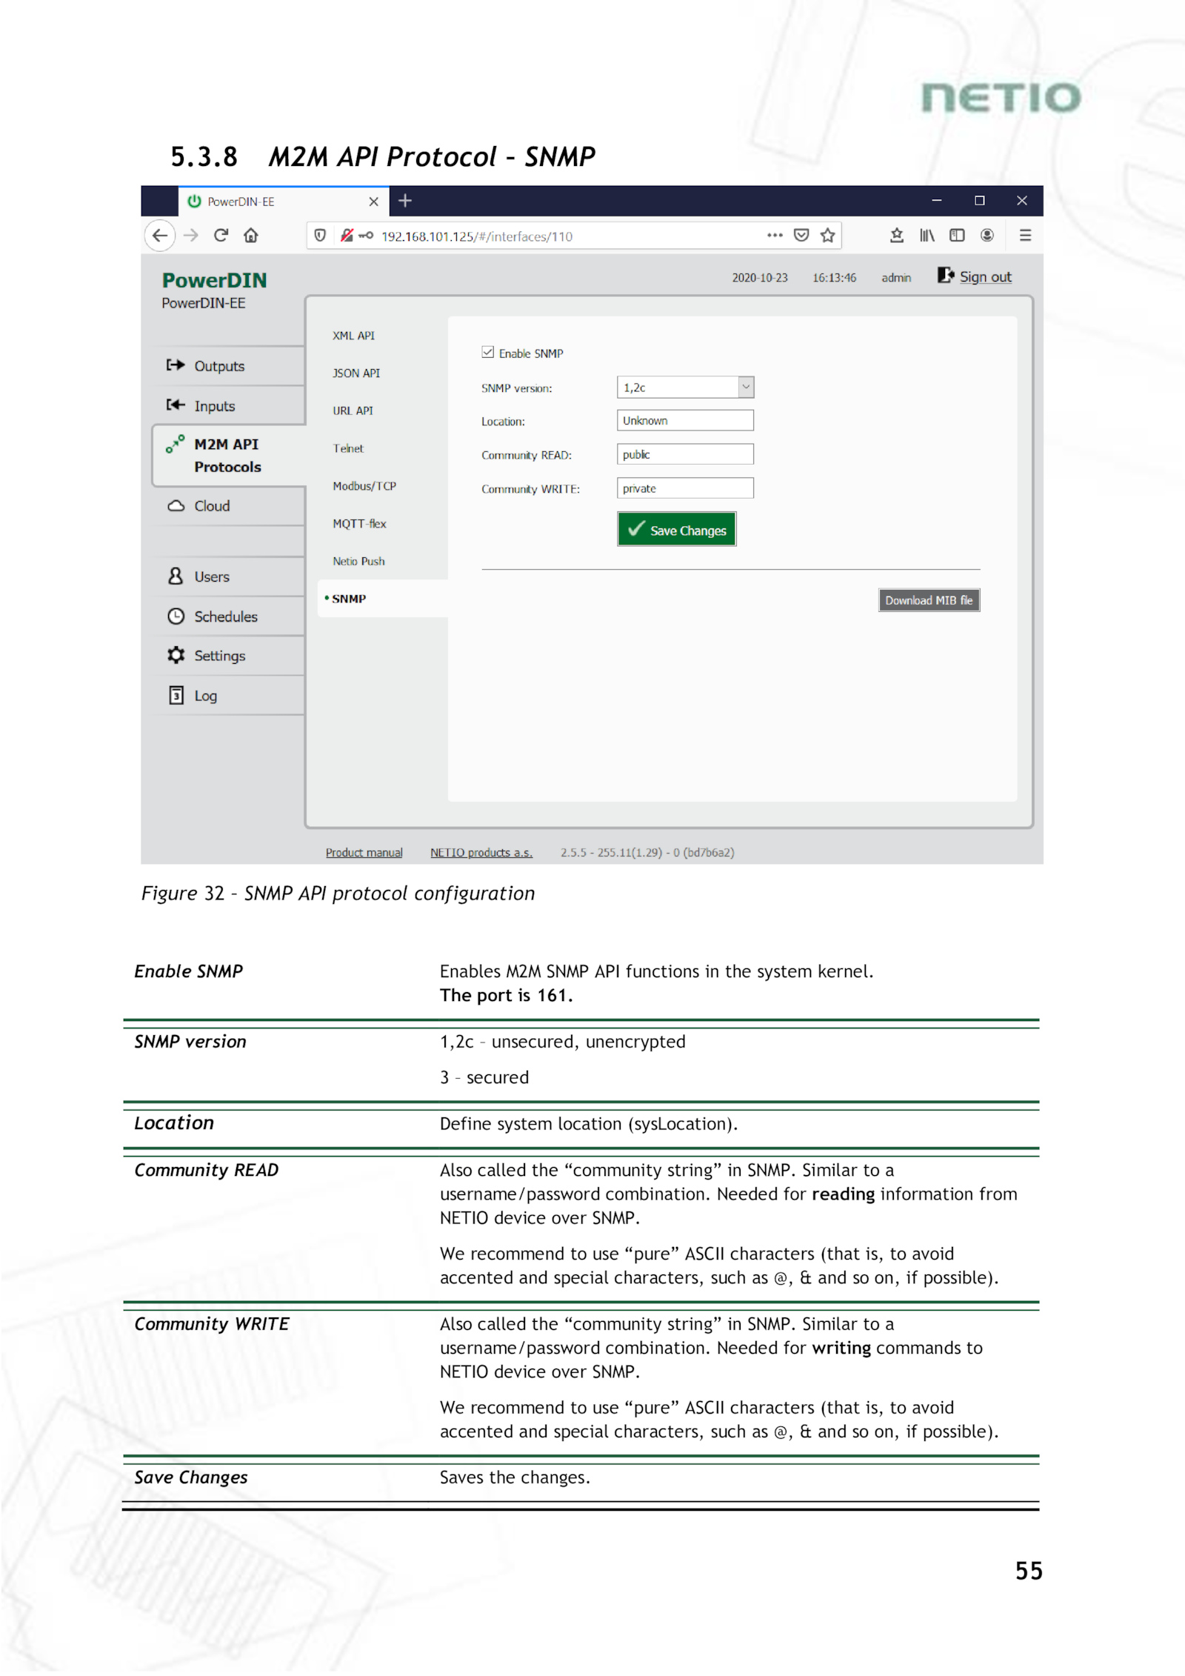Click the browser back arrow
1185x1676 pixels.
(159, 236)
